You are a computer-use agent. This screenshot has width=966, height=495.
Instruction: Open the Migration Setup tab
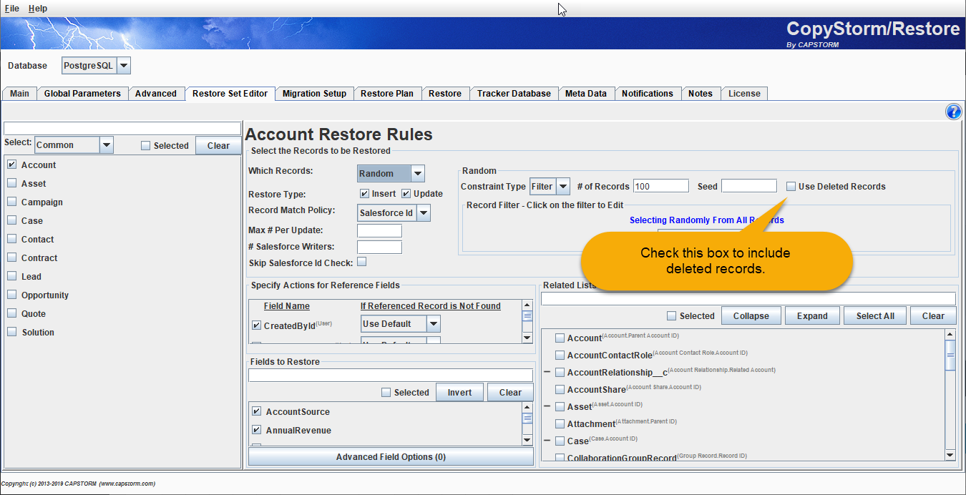coord(314,94)
